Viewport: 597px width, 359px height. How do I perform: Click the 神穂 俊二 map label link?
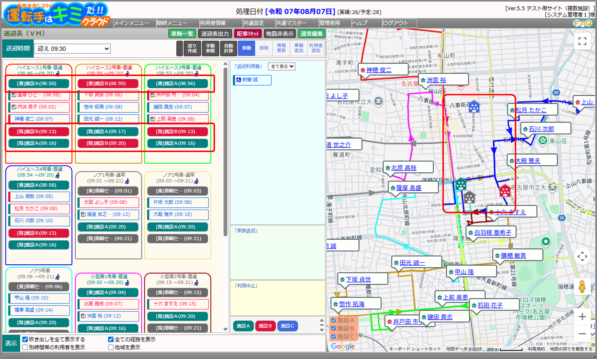[379, 70]
